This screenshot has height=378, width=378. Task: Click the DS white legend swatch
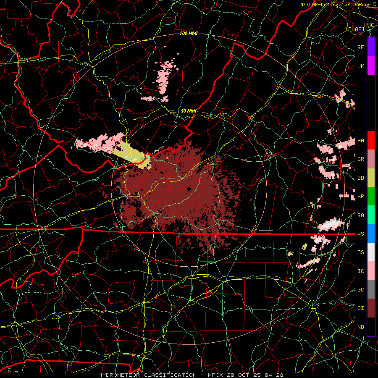coord(371,252)
